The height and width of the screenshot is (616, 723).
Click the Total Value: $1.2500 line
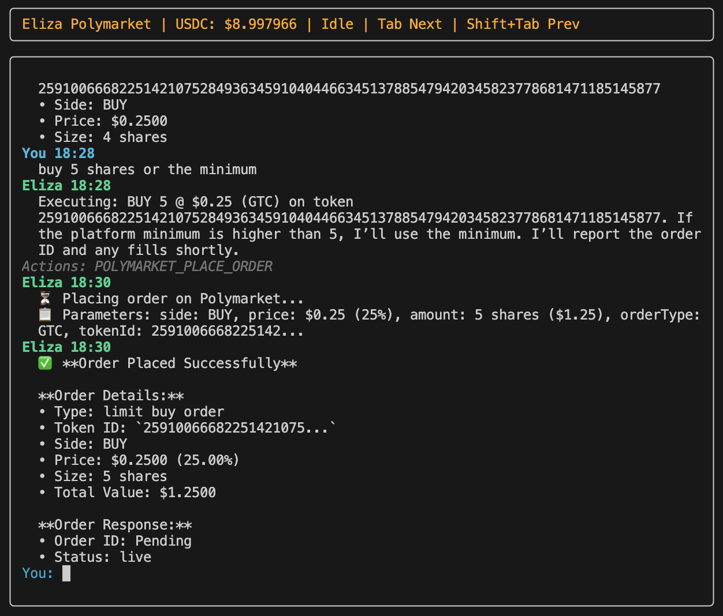[135, 493]
